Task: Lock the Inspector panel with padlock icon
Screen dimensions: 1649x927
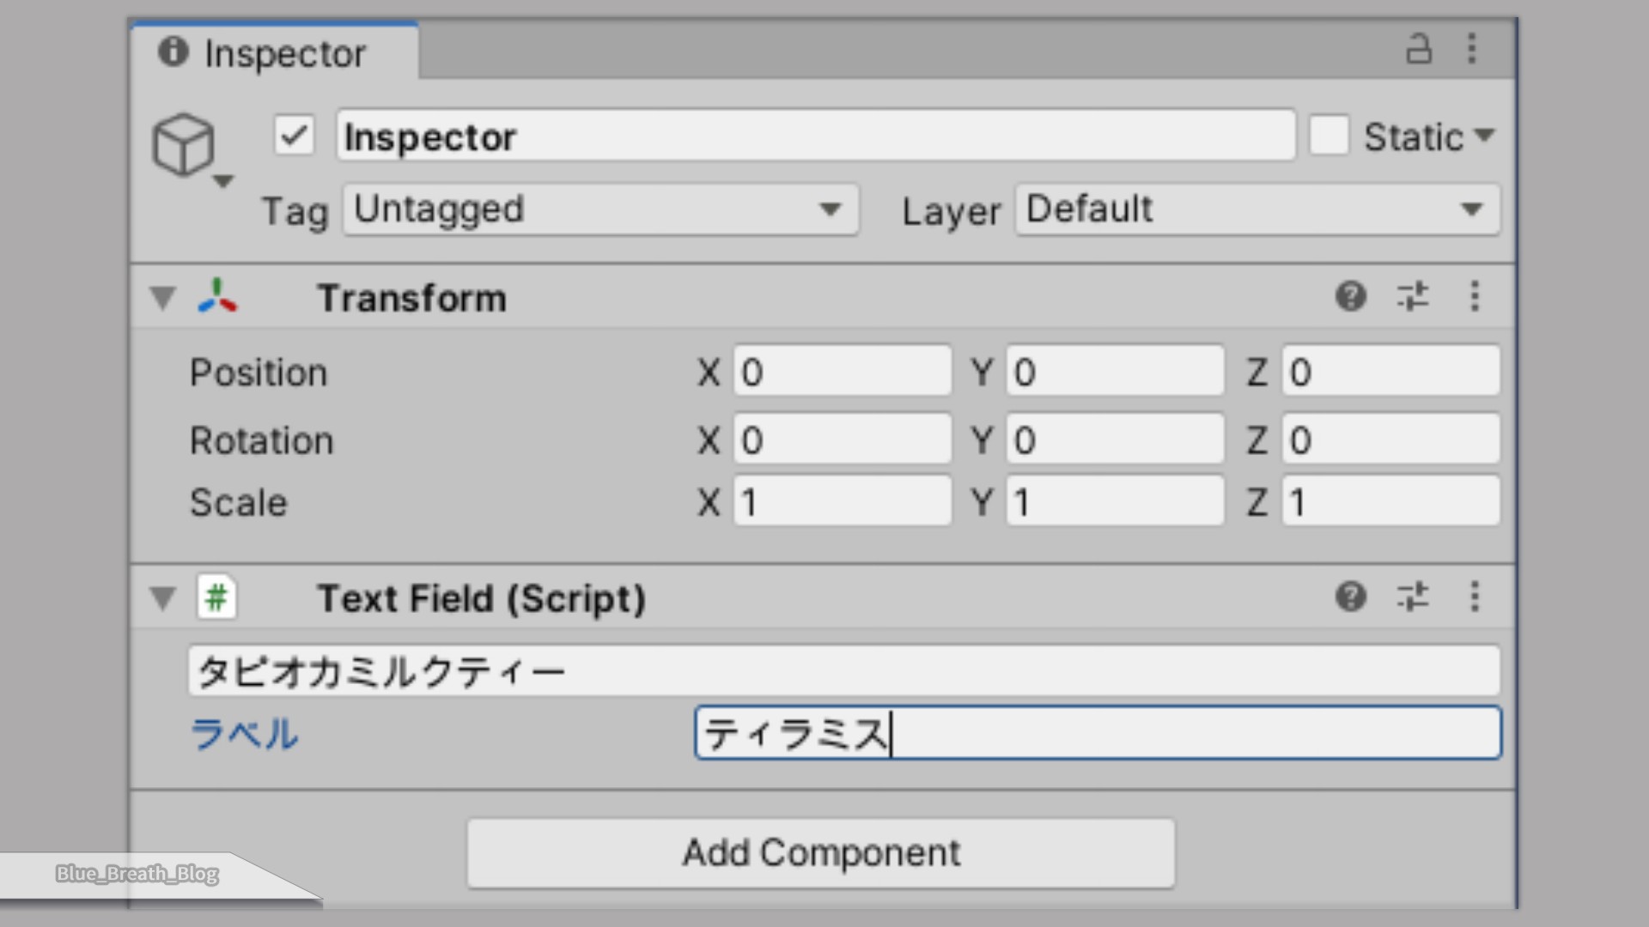Action: pos(1419,49)
